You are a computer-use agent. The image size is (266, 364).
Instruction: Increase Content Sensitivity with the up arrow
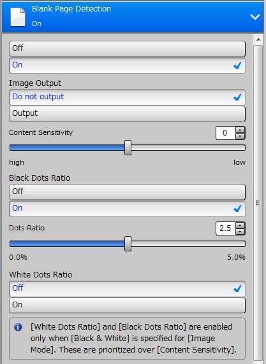coord(240,130)
